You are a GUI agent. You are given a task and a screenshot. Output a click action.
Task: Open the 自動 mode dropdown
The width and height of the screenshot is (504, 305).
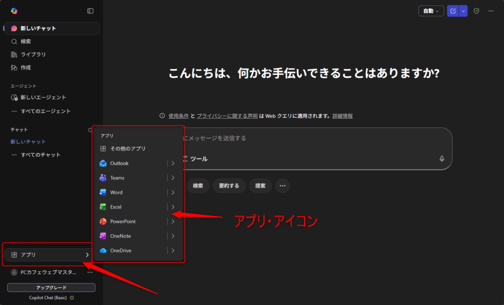[431, 11]
